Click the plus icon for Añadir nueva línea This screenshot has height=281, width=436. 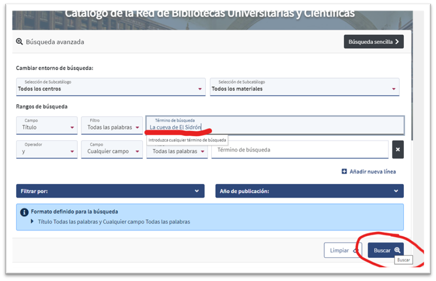(x=344, y=172)
